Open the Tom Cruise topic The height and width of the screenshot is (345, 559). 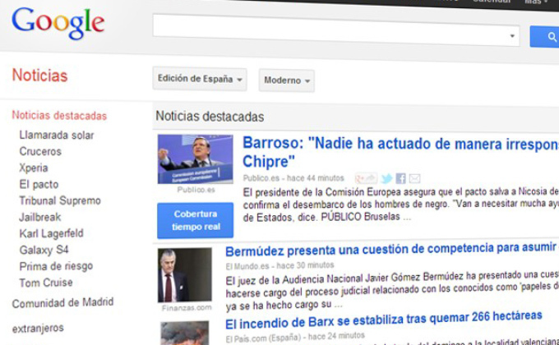click(46, 283)
